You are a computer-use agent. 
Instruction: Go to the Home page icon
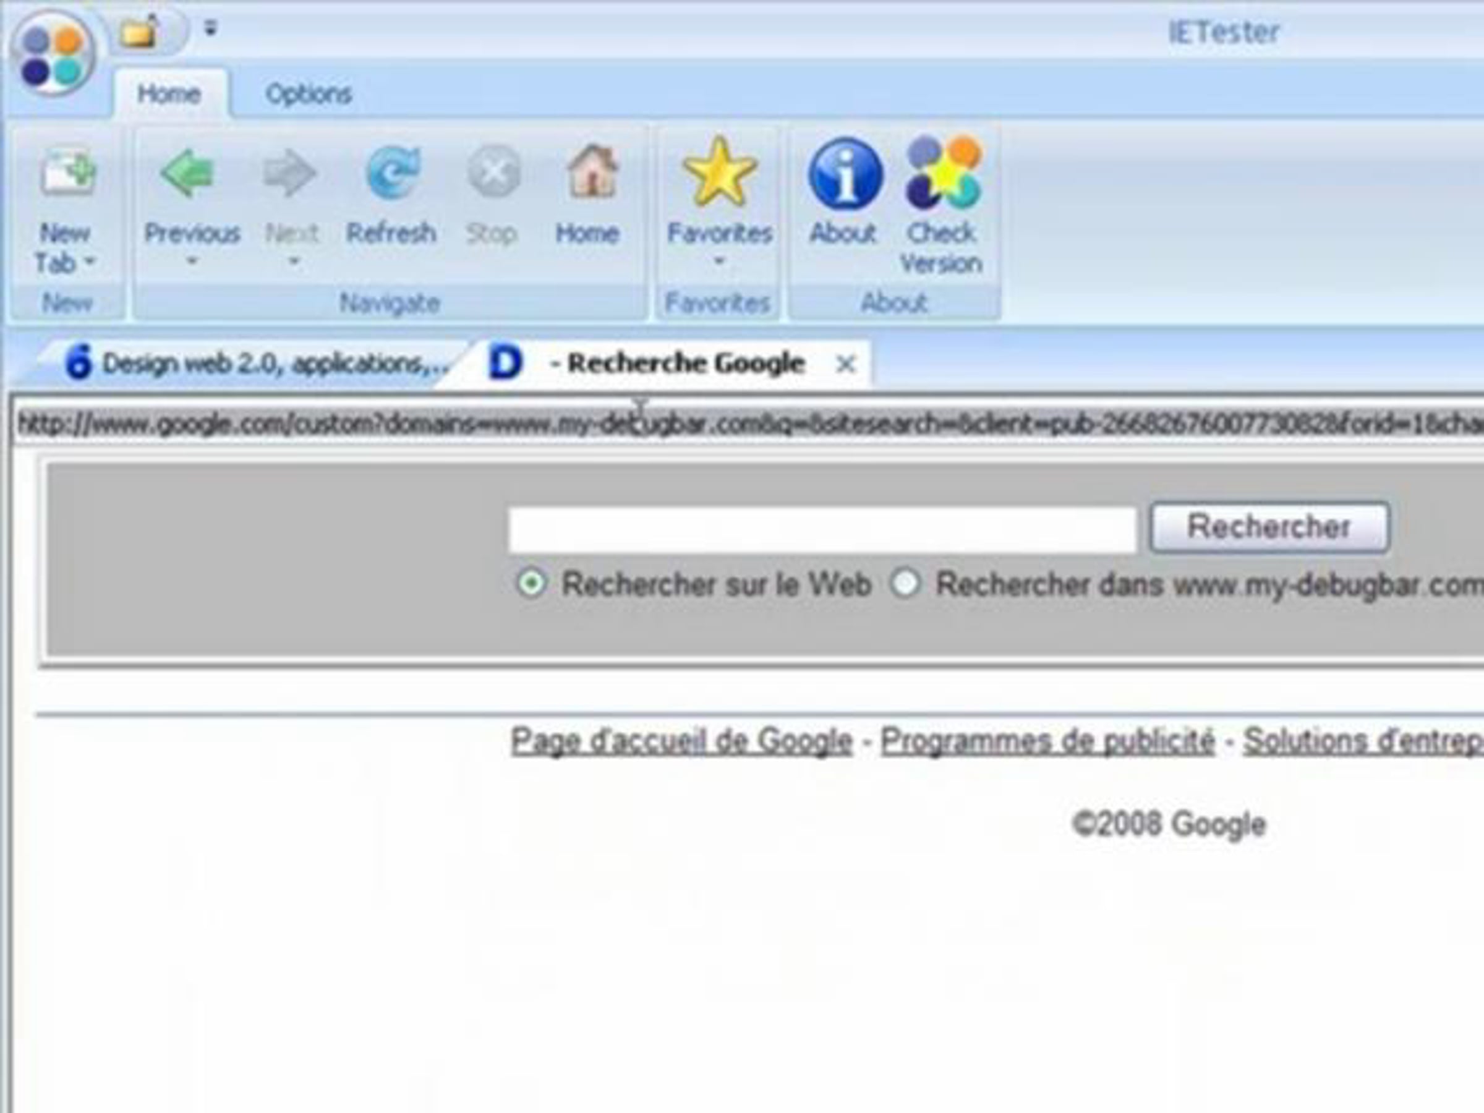click(592, 172)
